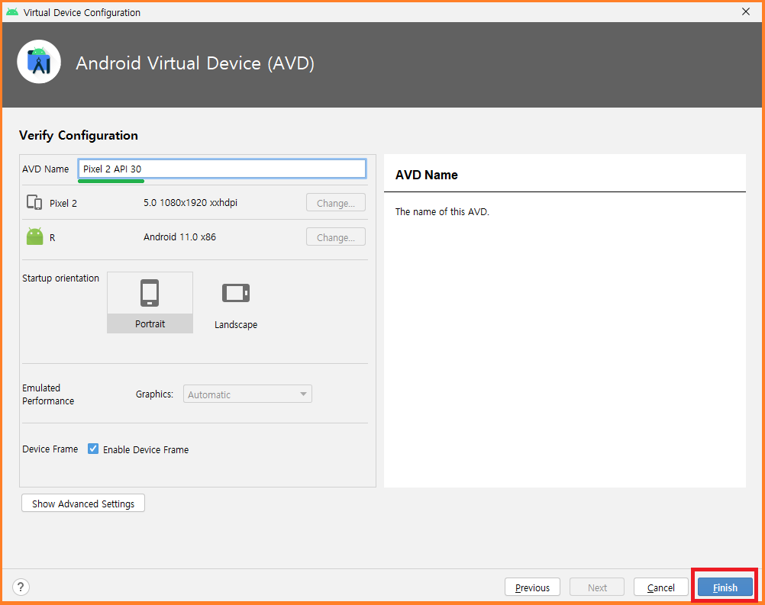Open the Graphics Automatic dropdown
The width and height of the screenshot is (765, 605).
click(247, 394)
